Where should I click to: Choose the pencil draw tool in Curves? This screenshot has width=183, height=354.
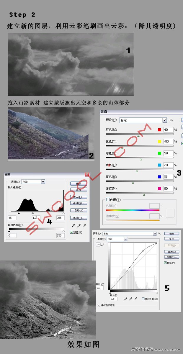pyautogui.click(x=103, y=245)
